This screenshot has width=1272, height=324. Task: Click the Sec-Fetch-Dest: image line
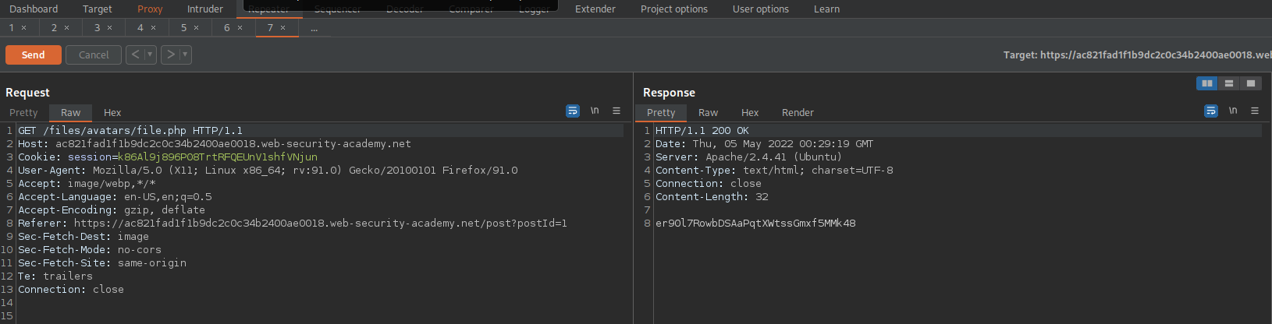pyautogui.click(x=83, y=236)
